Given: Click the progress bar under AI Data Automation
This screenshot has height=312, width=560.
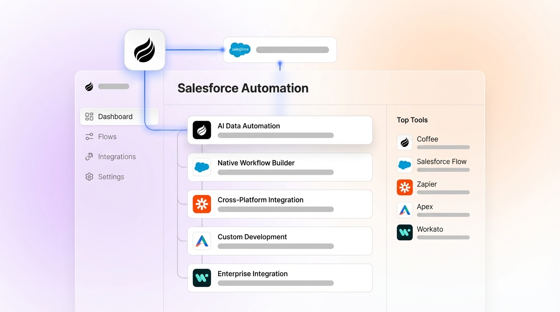Looking at the screenshot, I should 275,135.
